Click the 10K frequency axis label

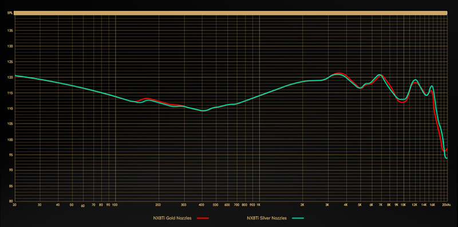tap(404, 205)
